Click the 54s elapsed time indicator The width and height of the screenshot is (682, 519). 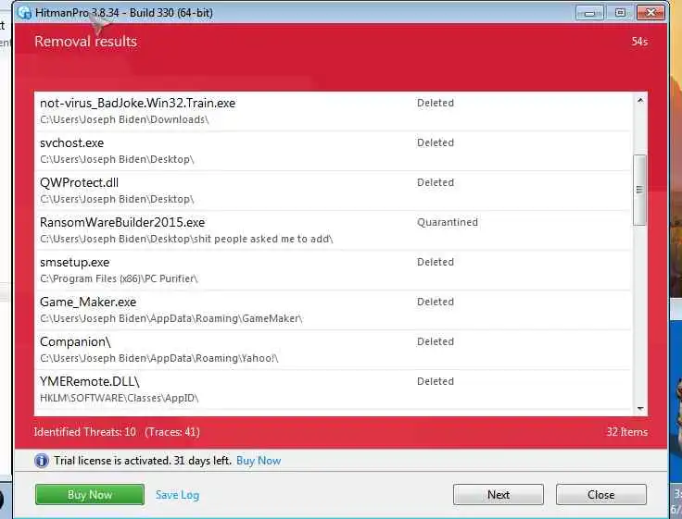(x=639, y=42)
